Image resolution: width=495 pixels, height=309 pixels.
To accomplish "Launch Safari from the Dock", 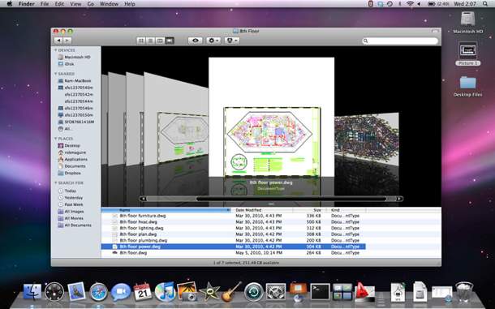I will pyautogui.click(x=98, y=292).
